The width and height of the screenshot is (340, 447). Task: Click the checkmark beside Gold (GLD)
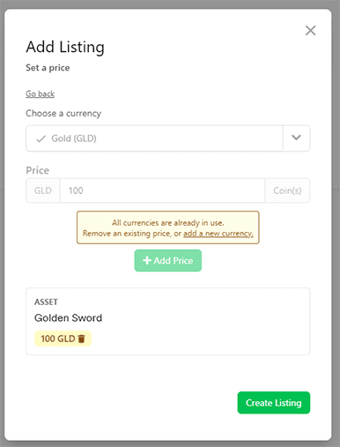[x=41, y=138]
